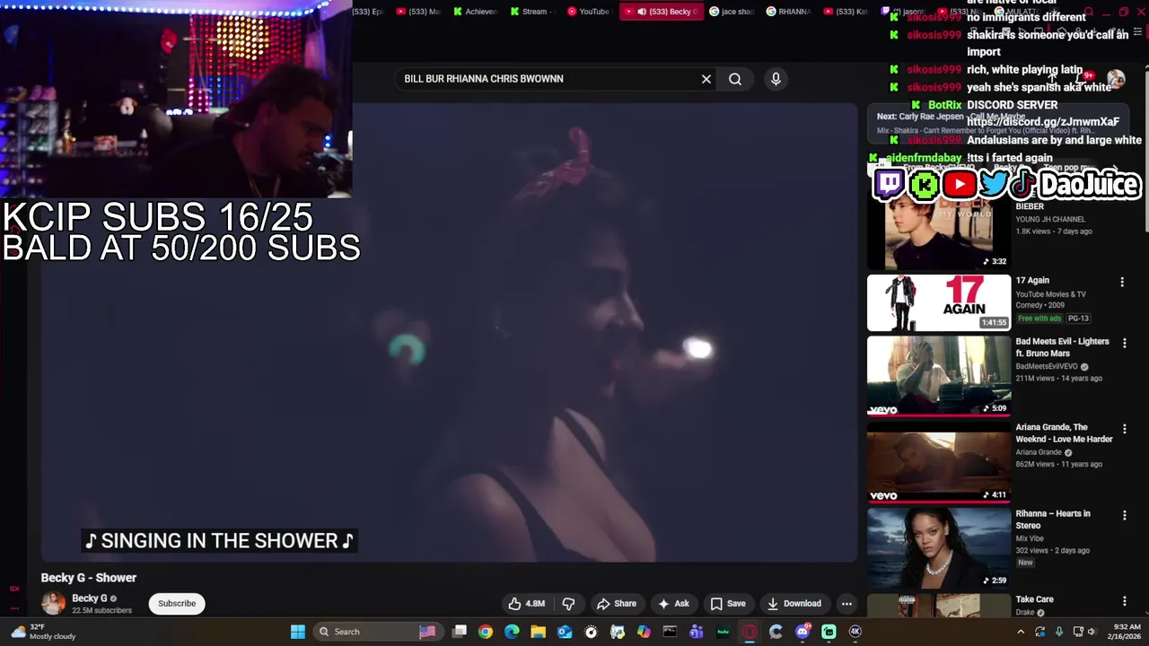Show hidden system tray icons

pos(1021,632)
